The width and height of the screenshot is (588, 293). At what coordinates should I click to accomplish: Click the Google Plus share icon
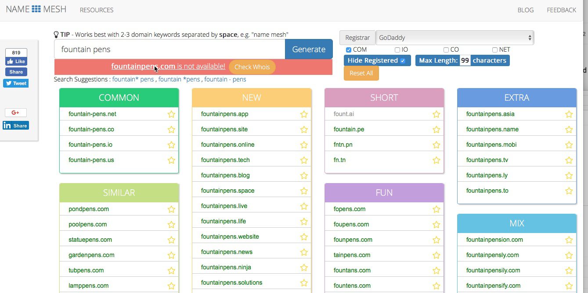[x=16, y=113]
